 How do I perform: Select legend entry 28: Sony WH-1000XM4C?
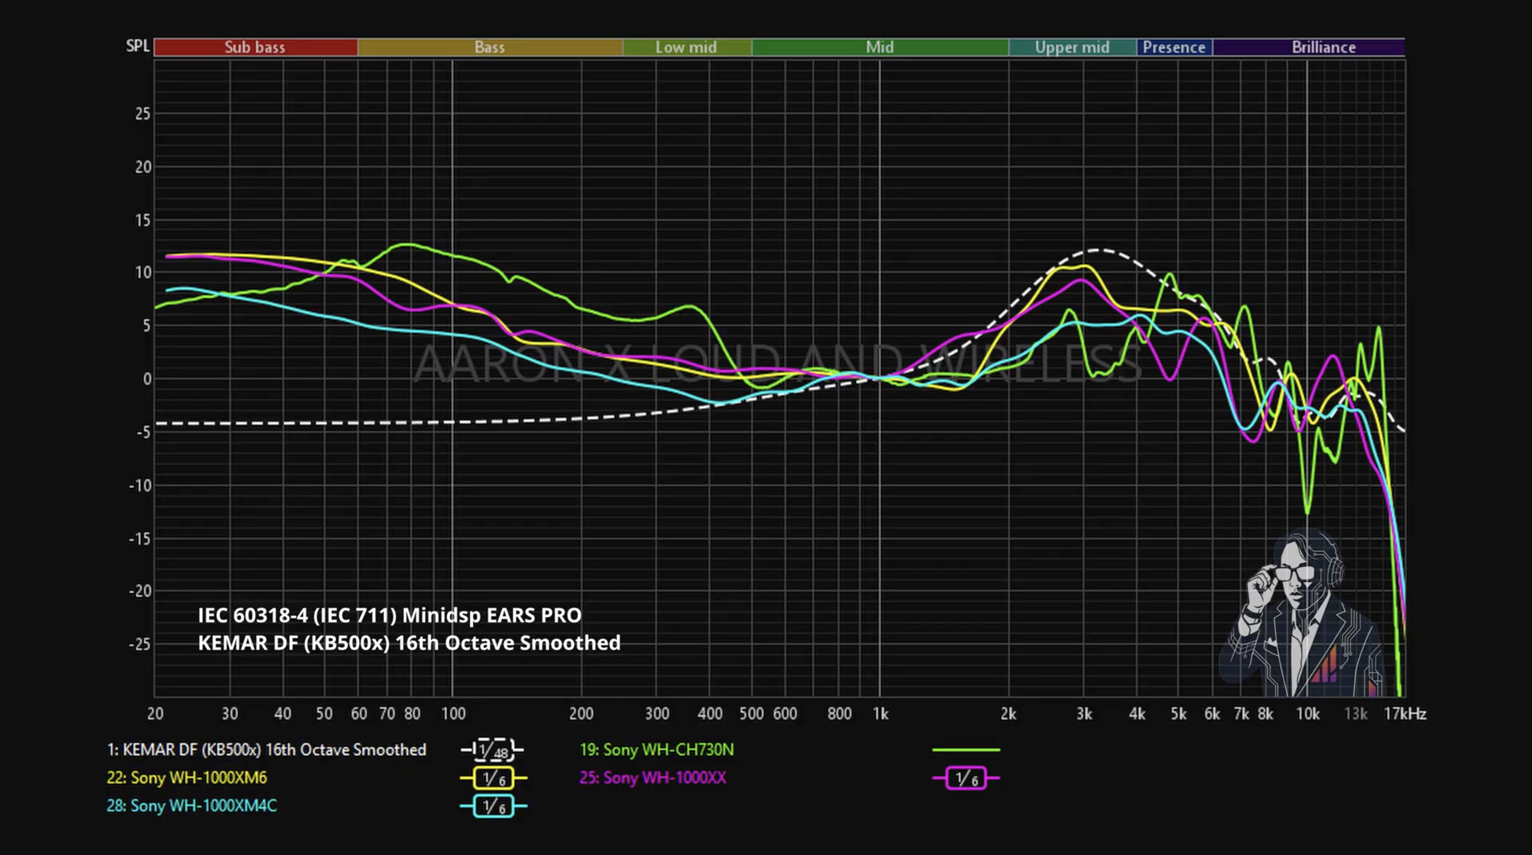pyautogui.click(x=192, y=805)
